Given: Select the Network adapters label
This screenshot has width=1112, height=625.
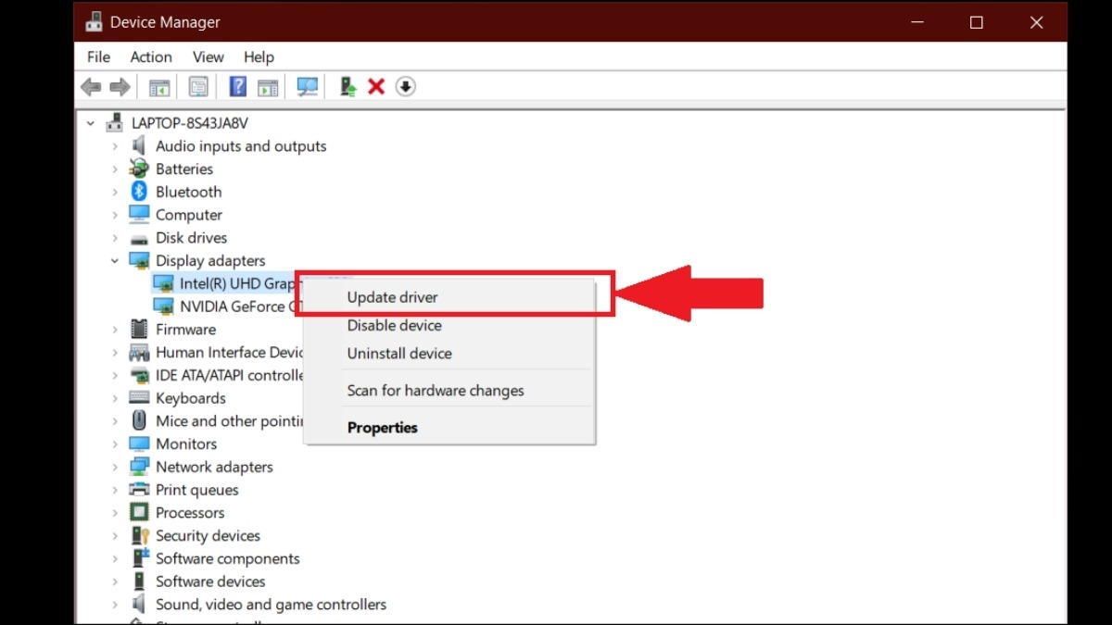Looking at the screenshot, I should click(214, 467).
